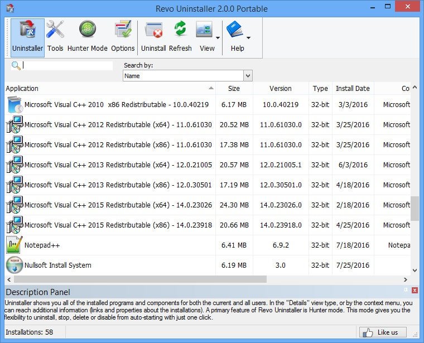Click the horizontal scrollbar thumb
The width and height of the screenshot is (424, 343).
(x=140, y=279)
